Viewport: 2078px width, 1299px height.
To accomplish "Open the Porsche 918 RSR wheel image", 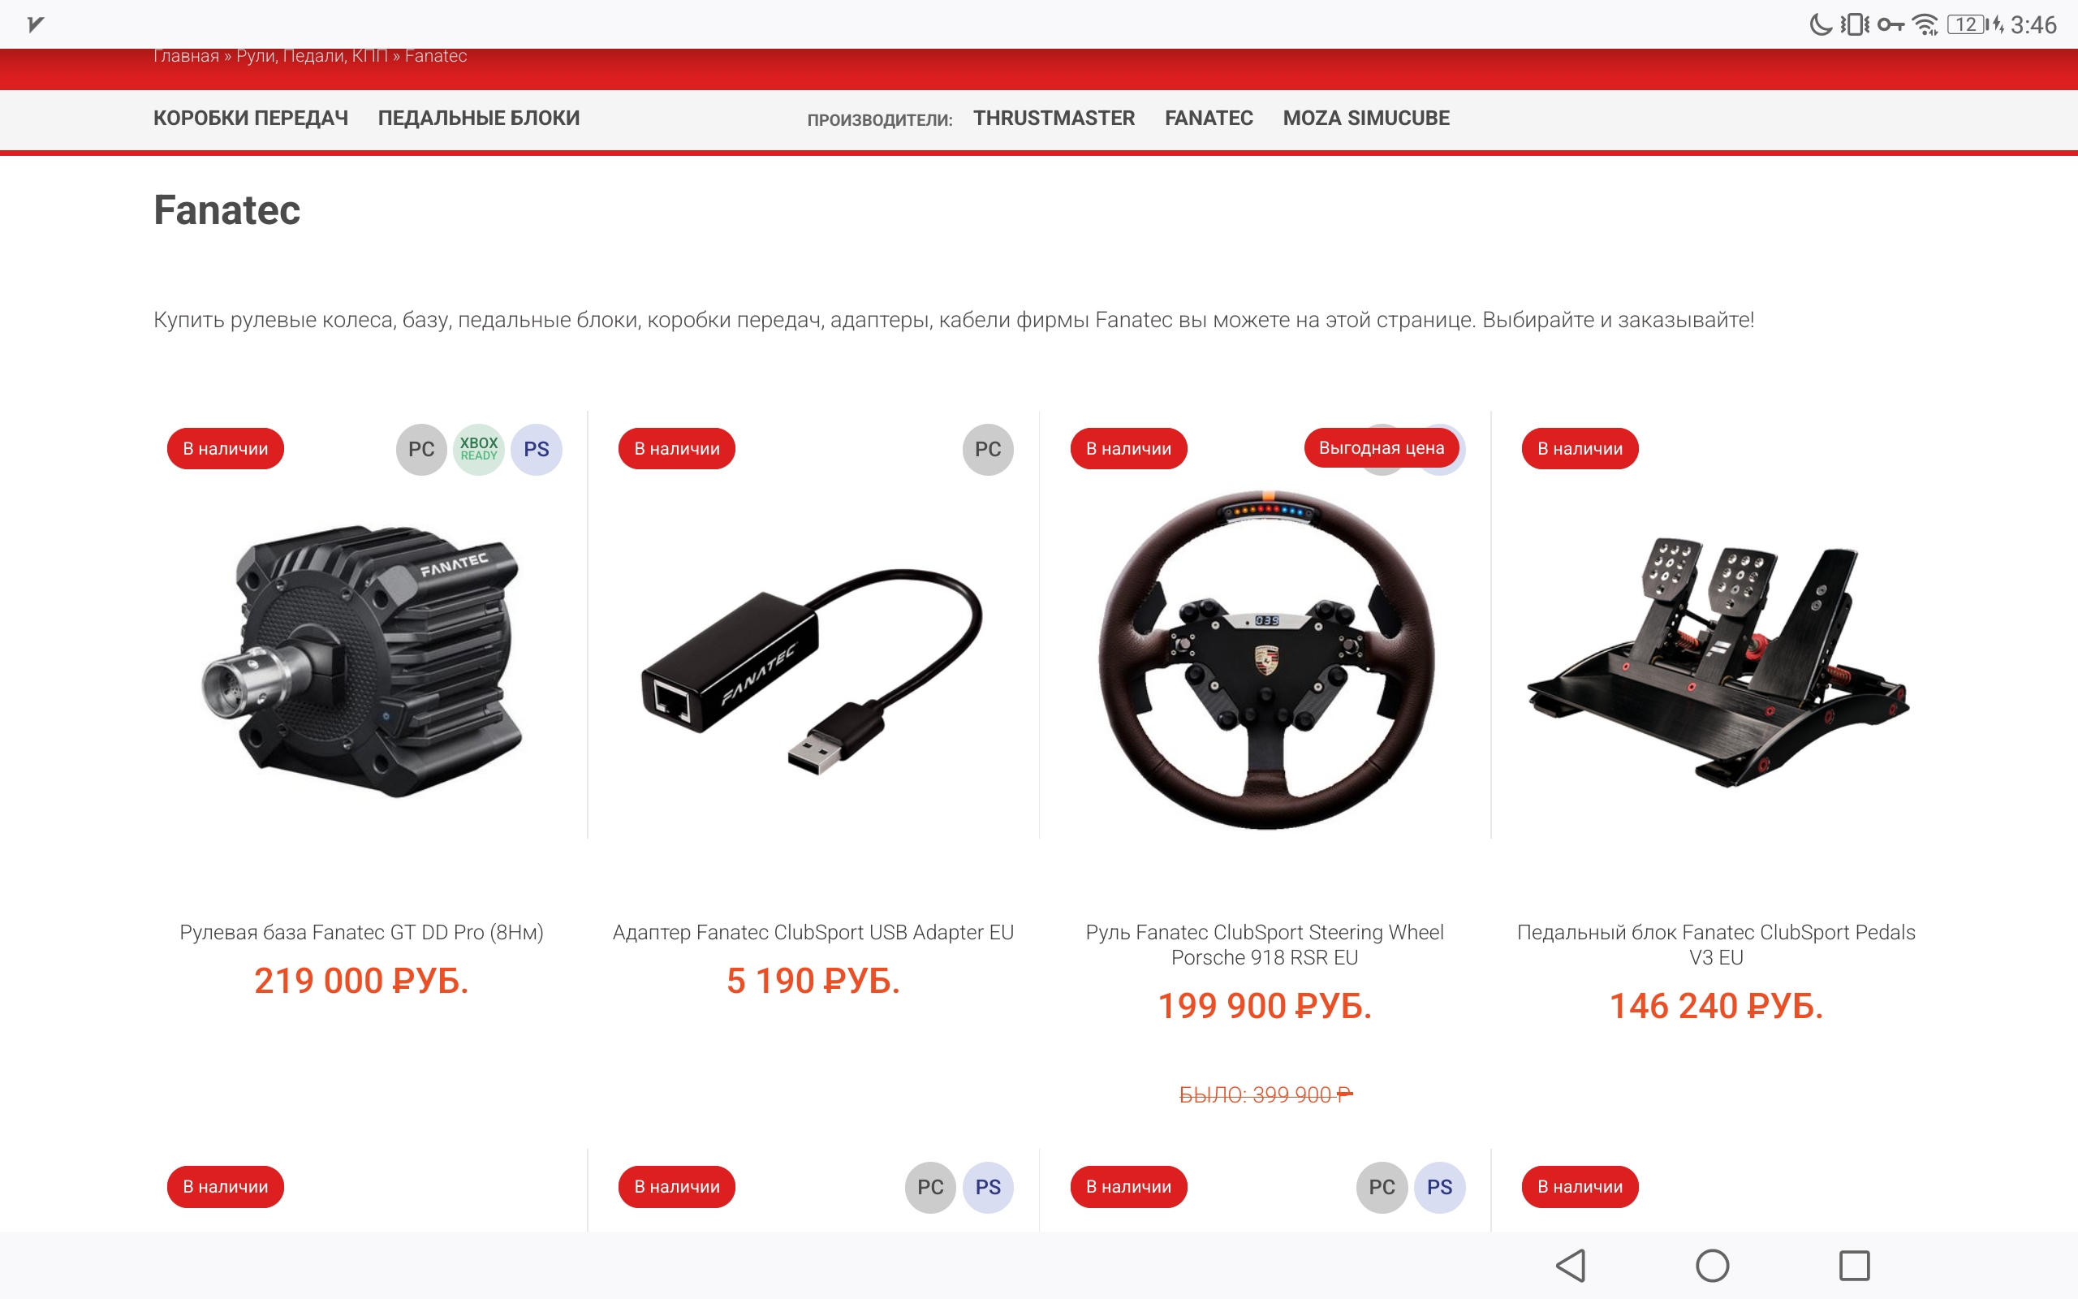I will point(1265,660).
